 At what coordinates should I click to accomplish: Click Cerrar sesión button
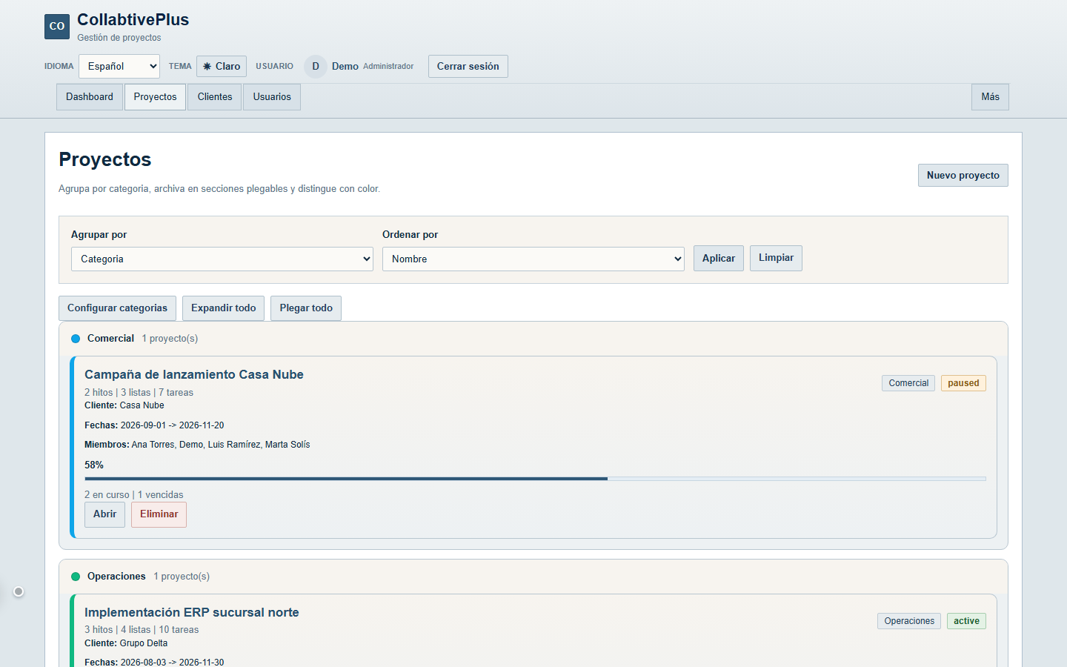pyautogui.click(x=468, y=66)
